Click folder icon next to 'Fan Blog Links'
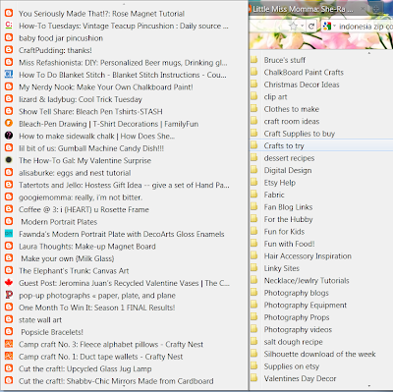Viewport: 393px width, 392px height. point(254,206)
